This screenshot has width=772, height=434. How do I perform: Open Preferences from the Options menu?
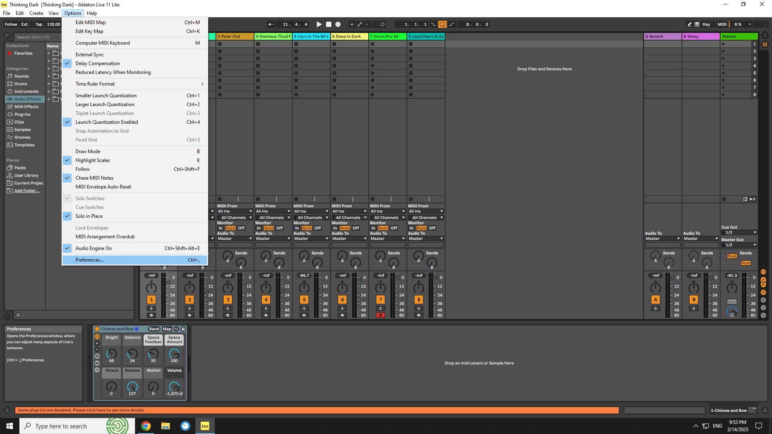(90, 260)
